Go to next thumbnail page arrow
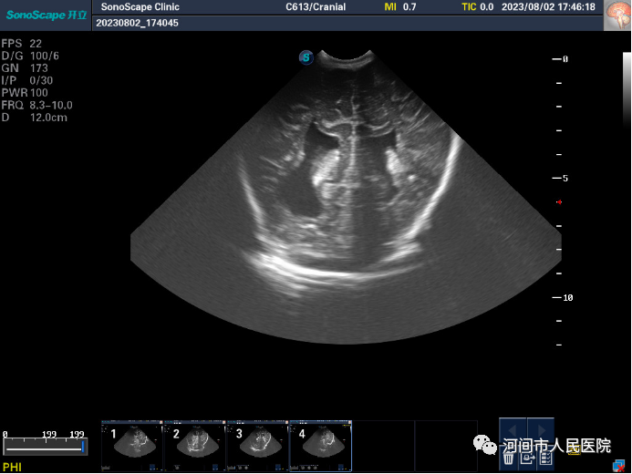The width and height of the screenshot is (632, 474). coord(541,429)
